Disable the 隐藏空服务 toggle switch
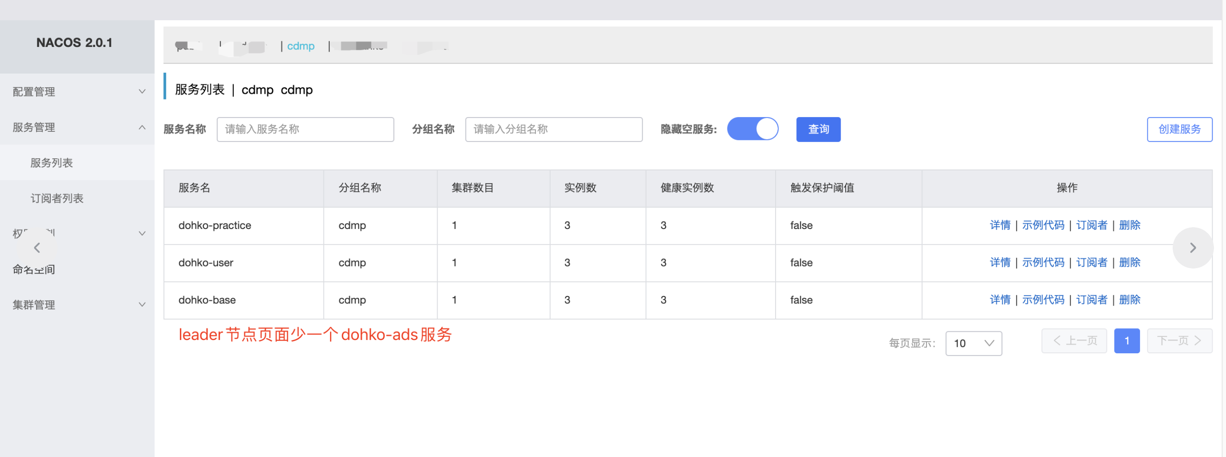 [x=752, y=129]
